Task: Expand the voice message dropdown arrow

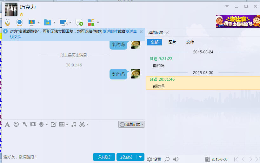Action: [x=47, y=124]
